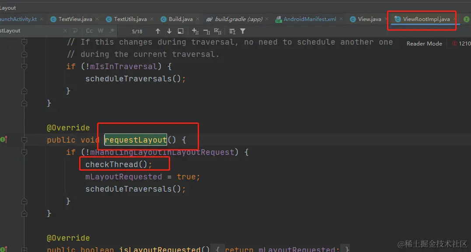Collapse the requestLayout method body

pos(24,140)
